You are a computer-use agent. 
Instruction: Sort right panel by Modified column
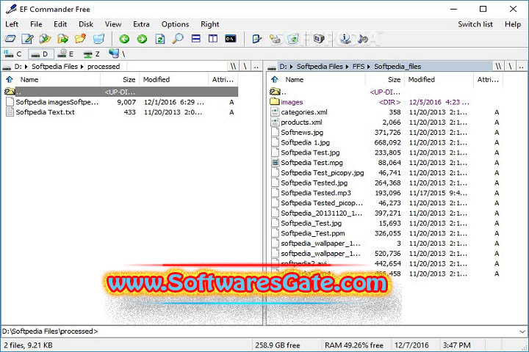click(439, 79)
